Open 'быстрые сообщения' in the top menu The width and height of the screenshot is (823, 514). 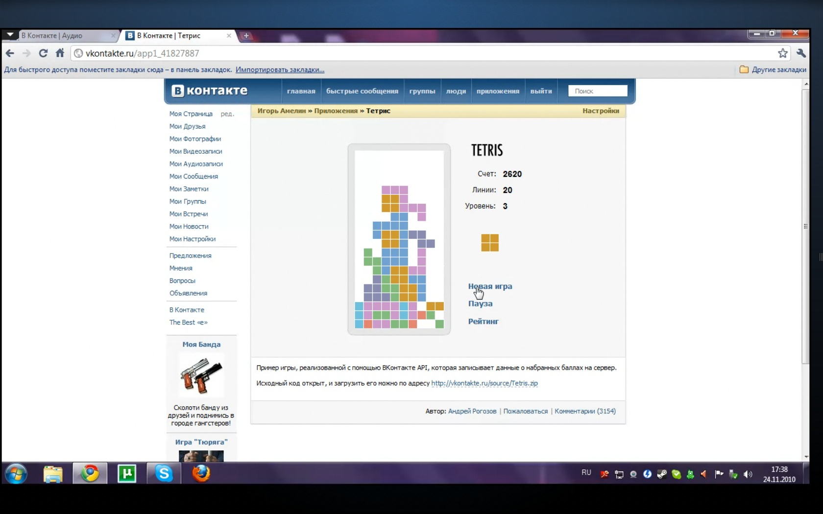362,91
